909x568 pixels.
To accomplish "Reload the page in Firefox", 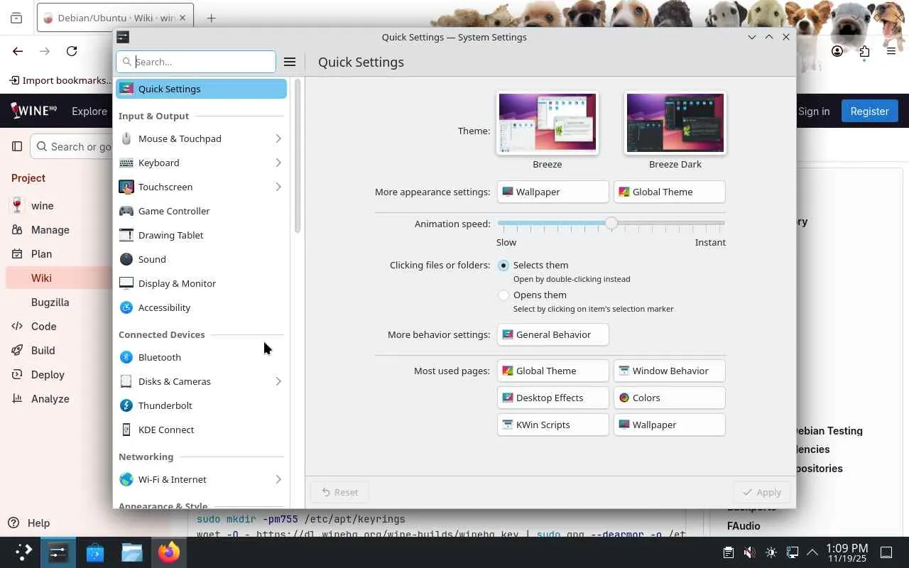I will (x=72, y=51).
